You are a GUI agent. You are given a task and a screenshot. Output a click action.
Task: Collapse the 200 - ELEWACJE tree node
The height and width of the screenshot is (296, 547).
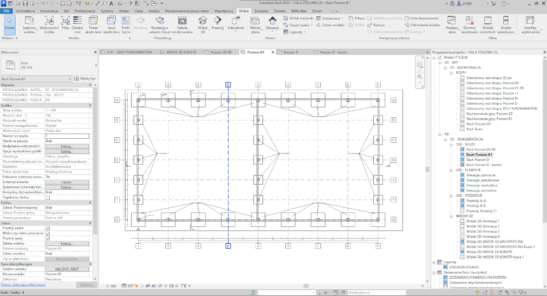(452, 170)
